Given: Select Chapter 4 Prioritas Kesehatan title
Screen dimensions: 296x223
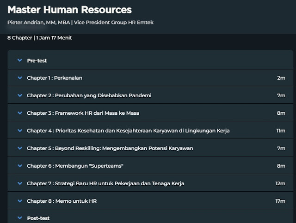Looking at the screenshot, I should (128, 130).
